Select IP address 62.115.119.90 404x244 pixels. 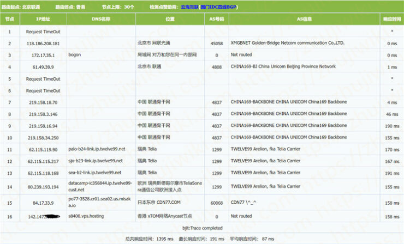43,150
